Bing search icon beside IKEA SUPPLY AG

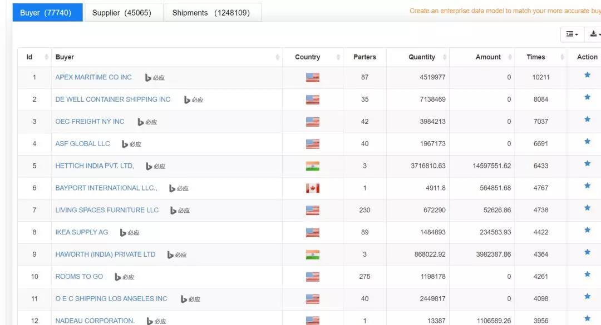pos(129,233)
